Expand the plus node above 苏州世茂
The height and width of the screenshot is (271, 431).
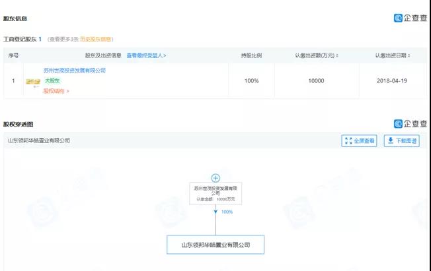(x=215, y=178)
